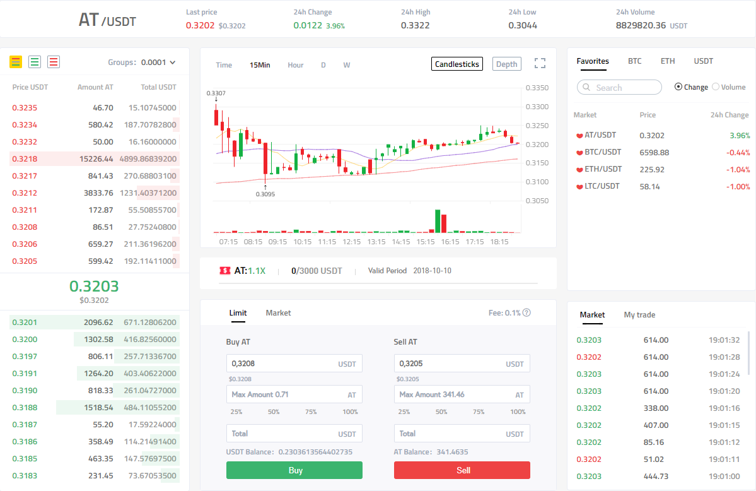Switch chart to 15Min interval

pyautogui.click(x=260, y=65)
